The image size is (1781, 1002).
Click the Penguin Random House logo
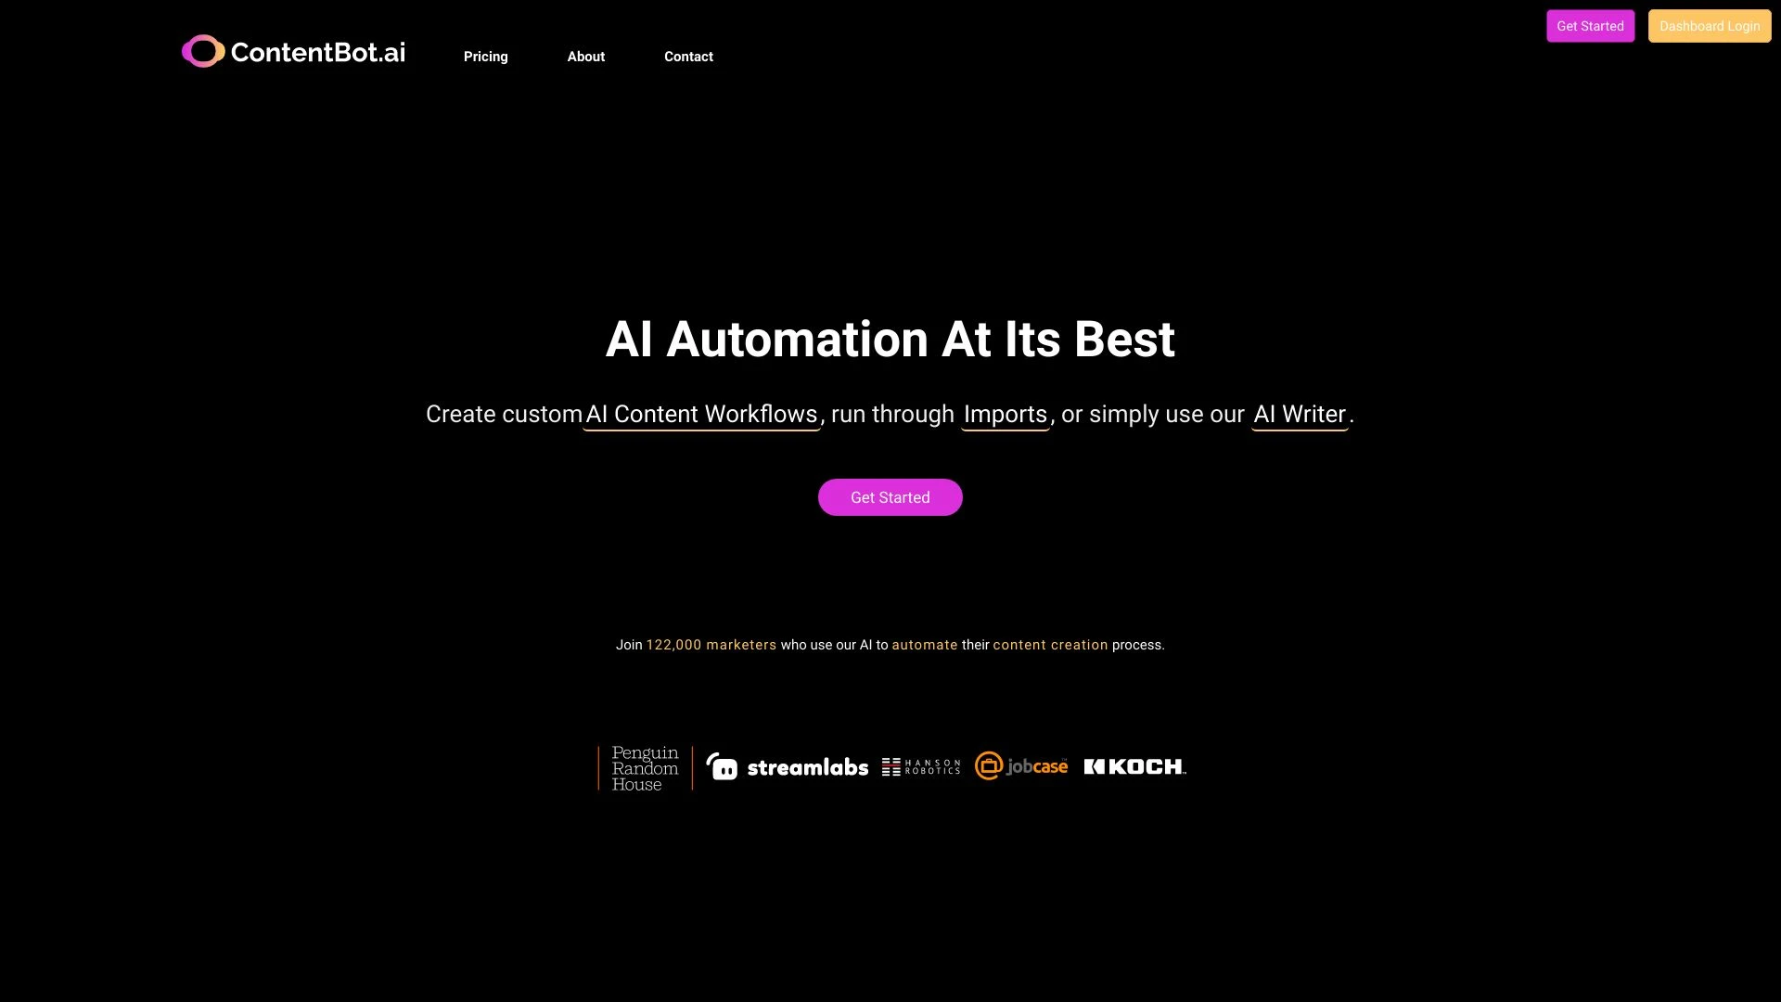[644, 767]
